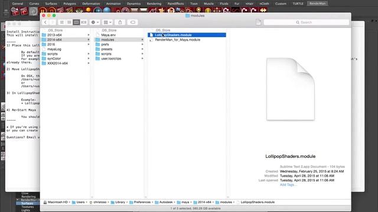Switch Finder to list view
Viewport: 378px width, 212px height.
pos(69,22)
